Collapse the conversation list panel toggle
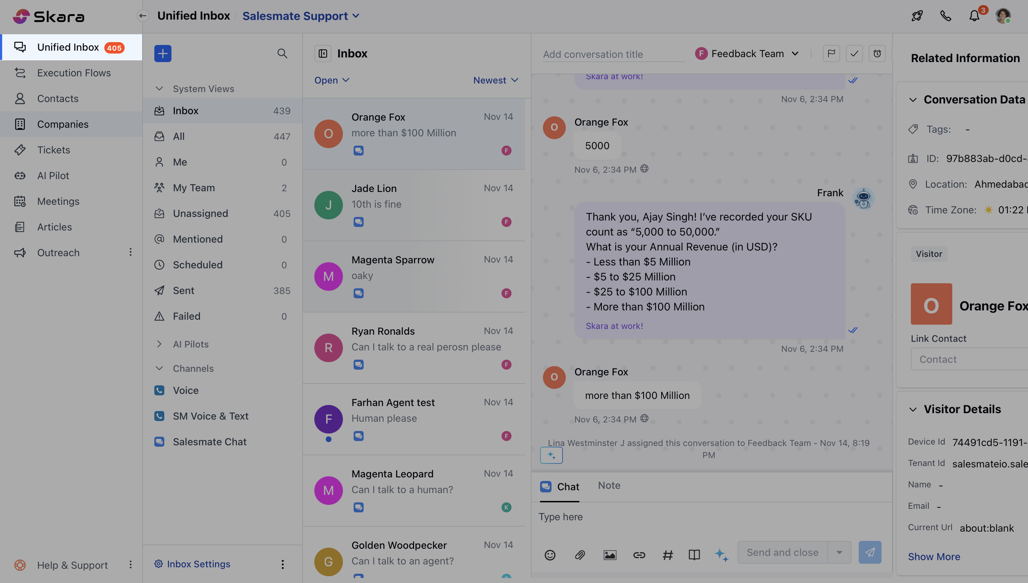 (x=323, y=53)
